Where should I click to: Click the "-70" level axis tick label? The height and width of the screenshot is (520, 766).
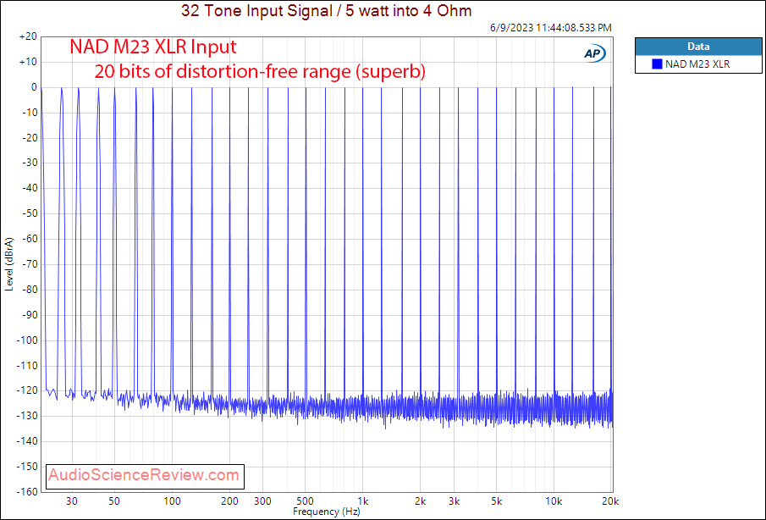click(x=30, y=264)
